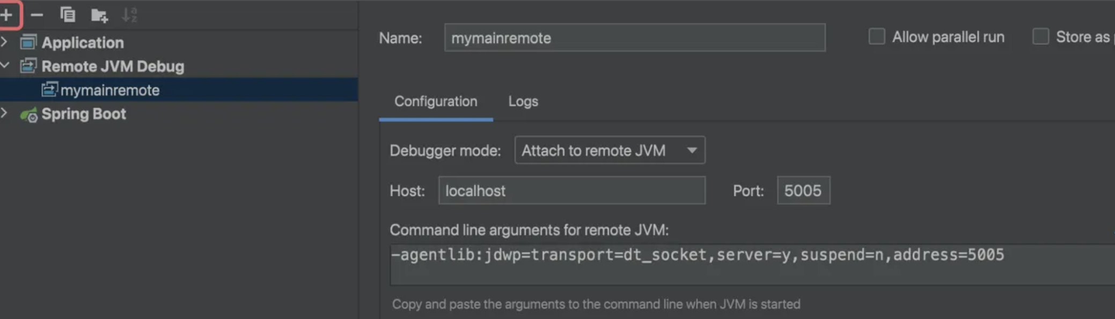The image size is (1115, 319).
Task: Click the Spring Boot leaf icon
Action: (28, 114)
